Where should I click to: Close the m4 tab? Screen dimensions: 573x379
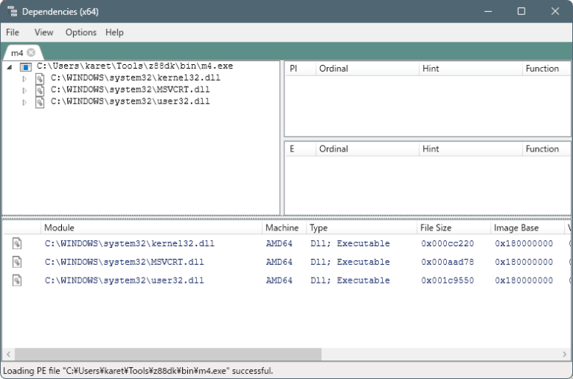coord(31,53)
